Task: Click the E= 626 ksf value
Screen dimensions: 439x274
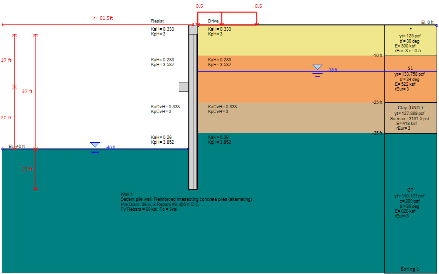Action: coord(405,211)
